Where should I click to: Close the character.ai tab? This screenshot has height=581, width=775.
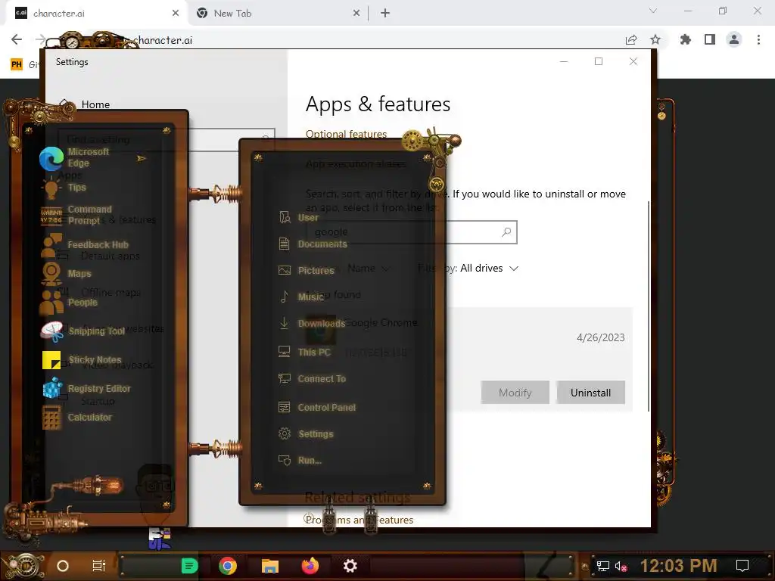coord(176,14)
